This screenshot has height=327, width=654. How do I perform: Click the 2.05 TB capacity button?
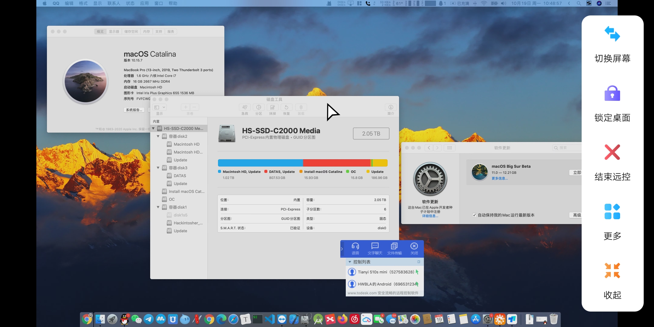[371, 134]
